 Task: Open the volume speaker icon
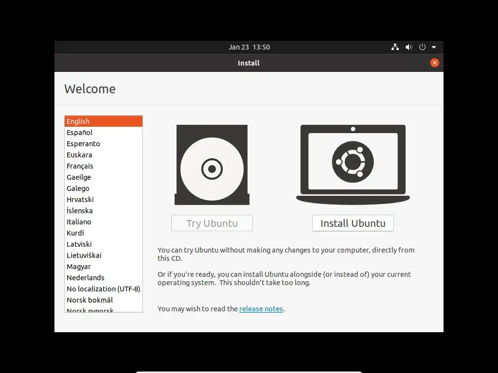[409, 47]
